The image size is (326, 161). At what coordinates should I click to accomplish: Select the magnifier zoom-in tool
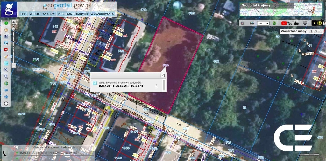click(x=6, y=70)
